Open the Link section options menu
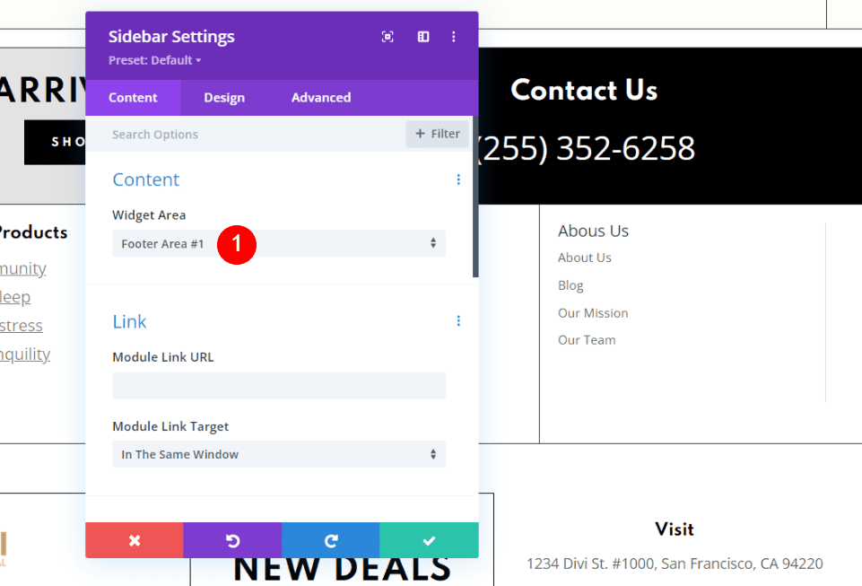The width and height of the screenshot is (862, 586). coord(458,320)
